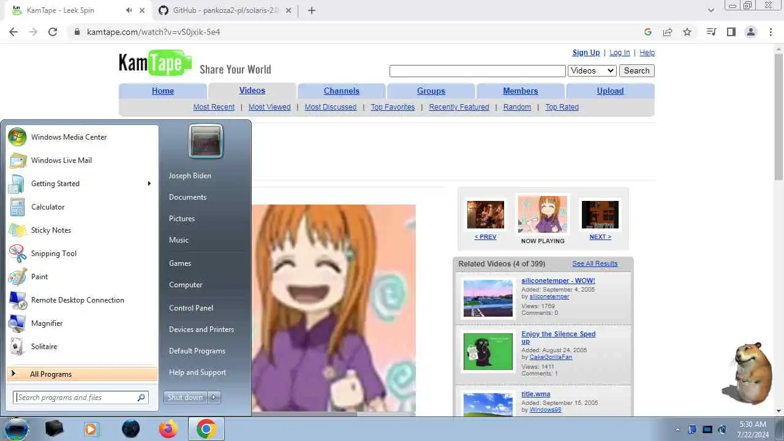Click the Search button on KamTape
Image resolution: width=784 pixels, height=441 pixels.
637,71
